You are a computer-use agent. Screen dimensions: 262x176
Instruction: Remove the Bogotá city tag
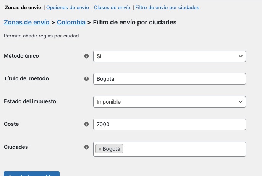click(100, 149)
